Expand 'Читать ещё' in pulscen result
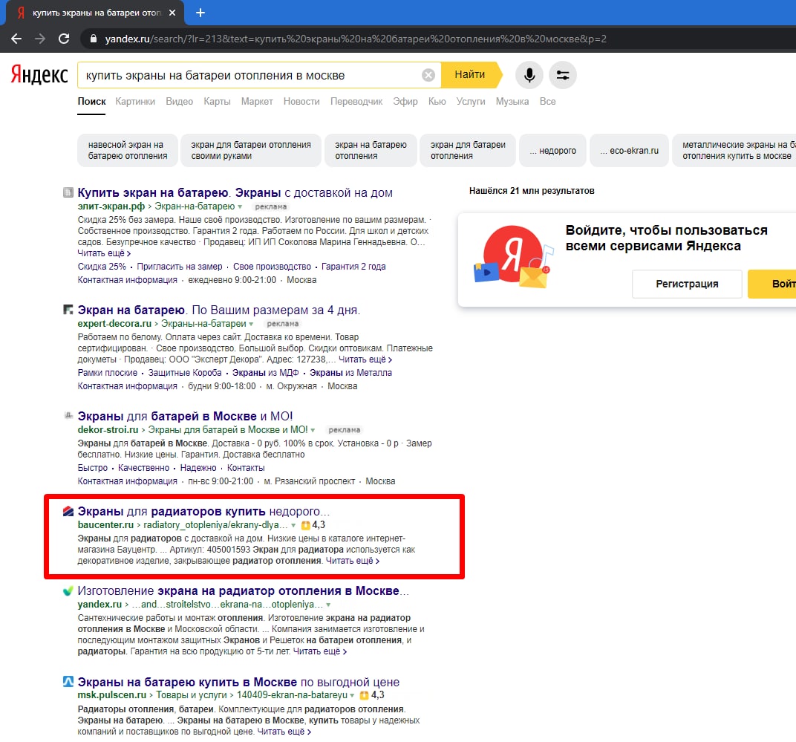Screen dimensions: 796x742 (x=284, y=732)
